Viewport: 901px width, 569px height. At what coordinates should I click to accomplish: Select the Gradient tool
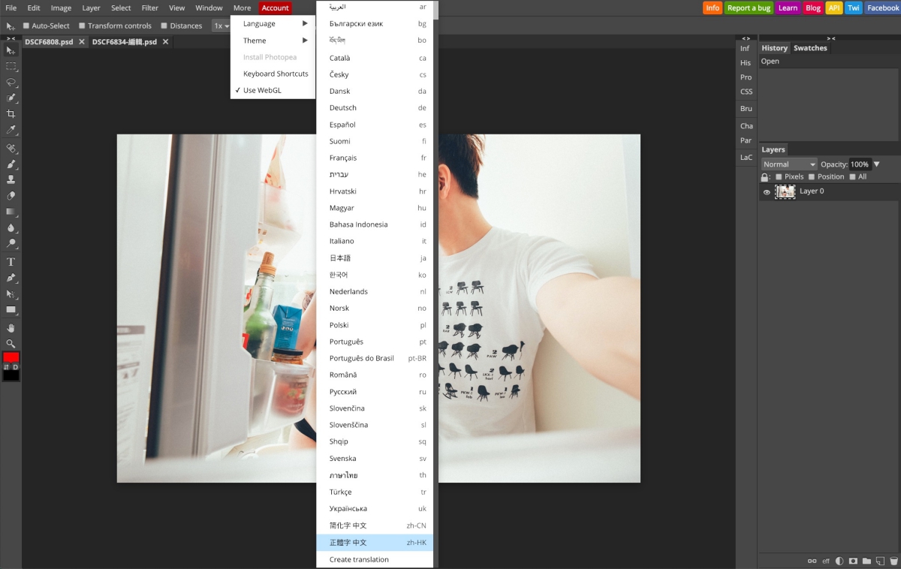click(x=11, y=212)
